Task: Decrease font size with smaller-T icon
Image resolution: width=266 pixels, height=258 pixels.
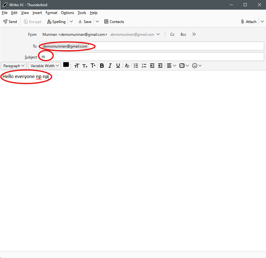Action: [85, 66]
